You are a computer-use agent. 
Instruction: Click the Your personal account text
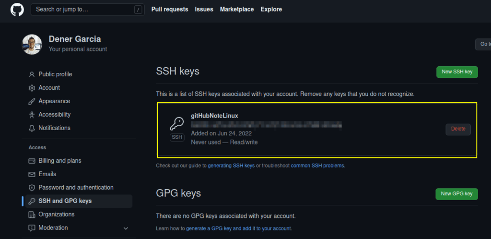pos(78,49)
